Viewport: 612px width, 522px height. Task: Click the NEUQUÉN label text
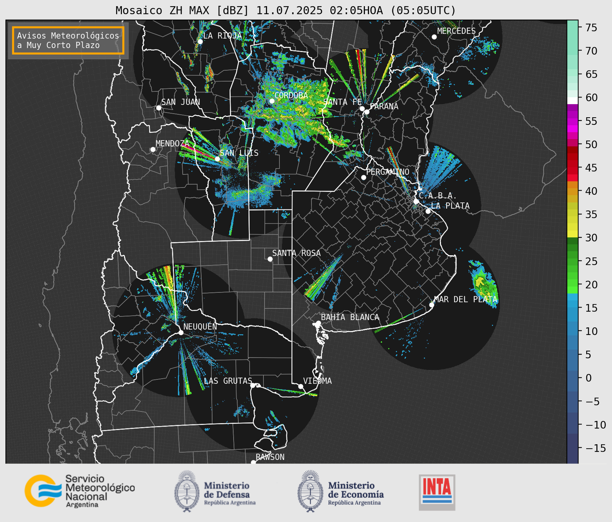pyautogui.click(x=200, y=326)
